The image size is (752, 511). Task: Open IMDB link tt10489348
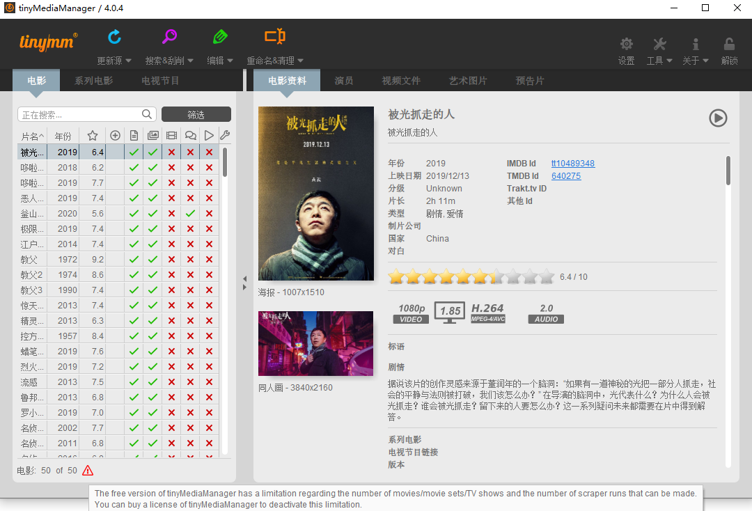click(x=573, y=164)
